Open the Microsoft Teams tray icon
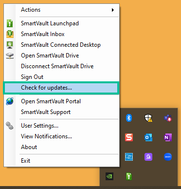Screen dimensions: 181x189 point(168,118)
